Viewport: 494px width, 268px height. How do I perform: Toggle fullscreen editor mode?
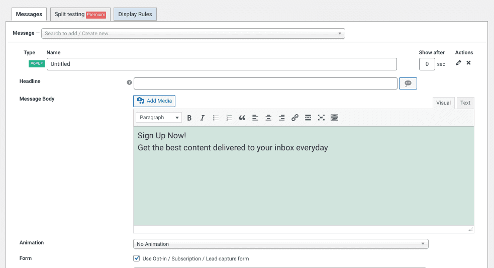click(321, 118)
